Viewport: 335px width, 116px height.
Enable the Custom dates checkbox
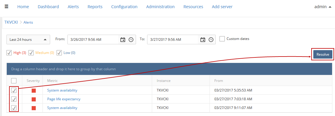(x=222, y=39)
